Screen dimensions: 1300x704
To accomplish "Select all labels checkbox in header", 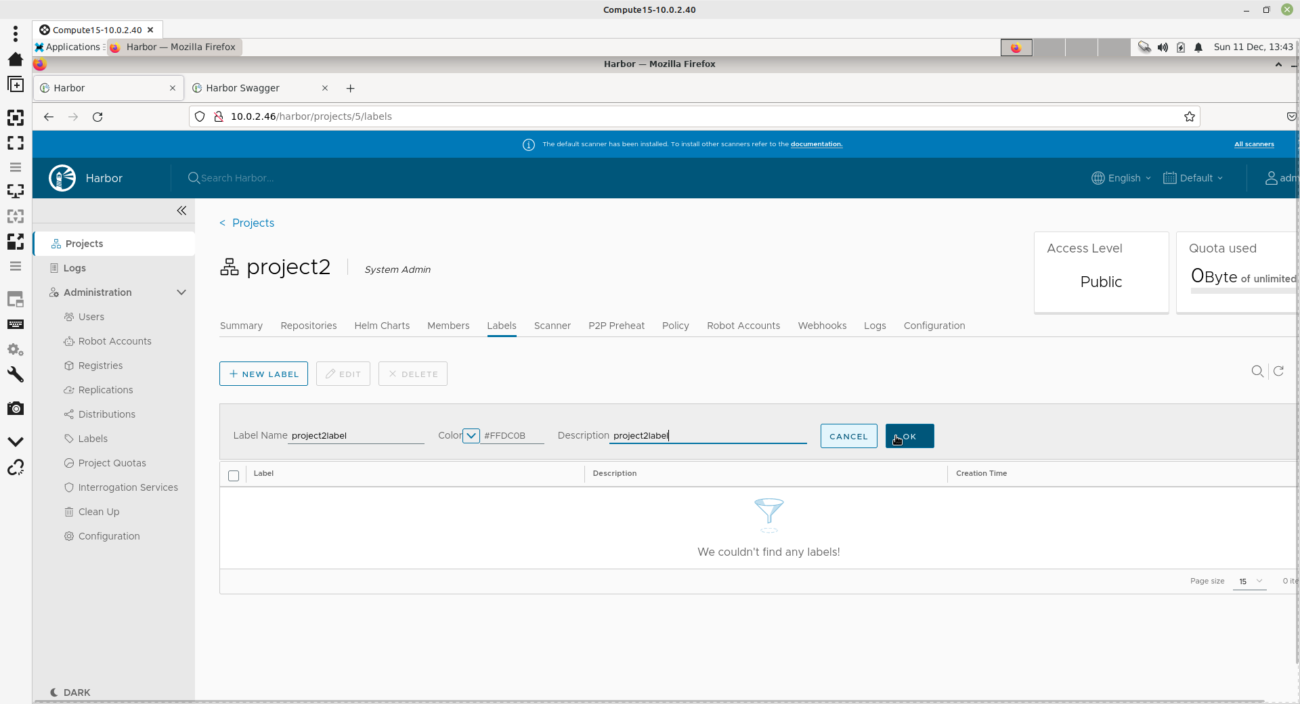I will click(234, 475).
